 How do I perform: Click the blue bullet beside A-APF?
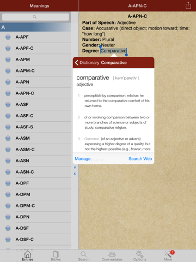8,37
